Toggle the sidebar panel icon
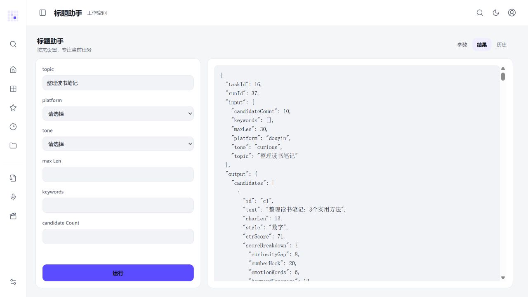This screenshot has width=528, height=297. coord(42,13)
